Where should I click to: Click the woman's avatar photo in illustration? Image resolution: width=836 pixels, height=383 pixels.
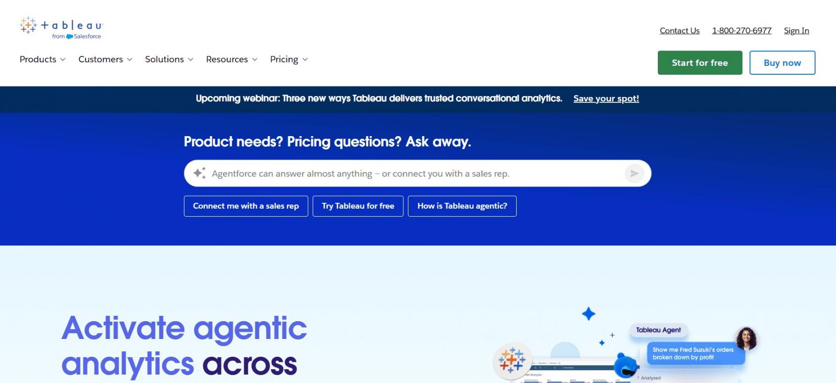point(746,338)
